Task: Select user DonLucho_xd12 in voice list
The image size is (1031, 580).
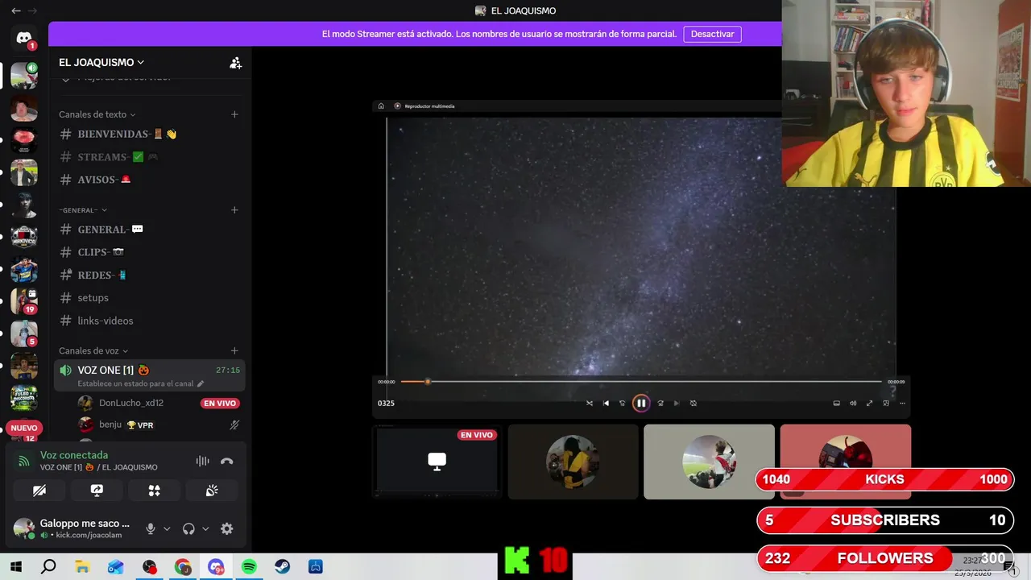Action: tap(158, 403)
